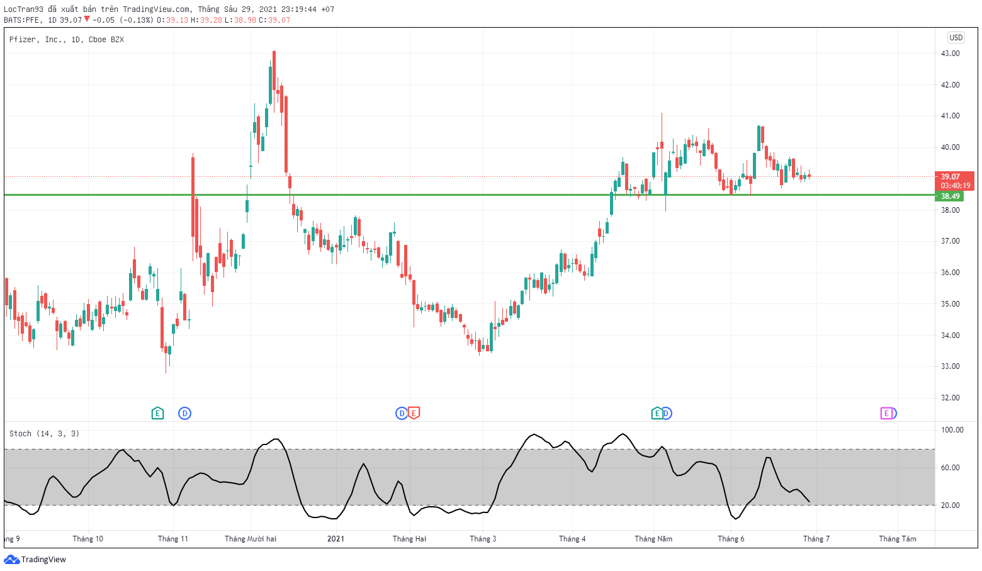Click the Tháng 6 time axis label
Image resolution: width=982 pixels, height=571 pixels.
731,539
